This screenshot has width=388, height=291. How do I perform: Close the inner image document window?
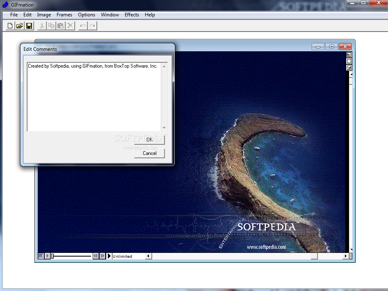pos(345,46)
